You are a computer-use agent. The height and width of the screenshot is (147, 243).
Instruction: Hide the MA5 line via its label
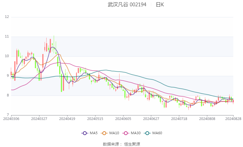(x=93, y=133)
